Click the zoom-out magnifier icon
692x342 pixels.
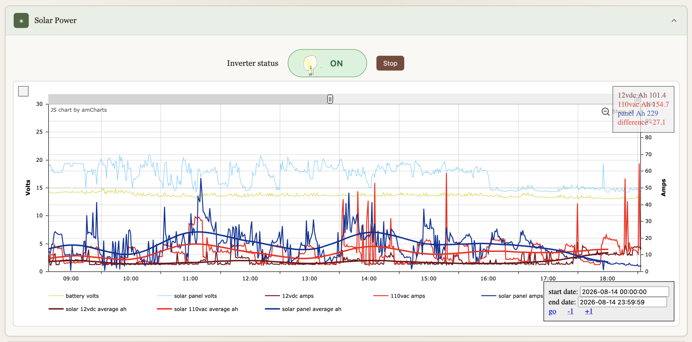[605, 111]
